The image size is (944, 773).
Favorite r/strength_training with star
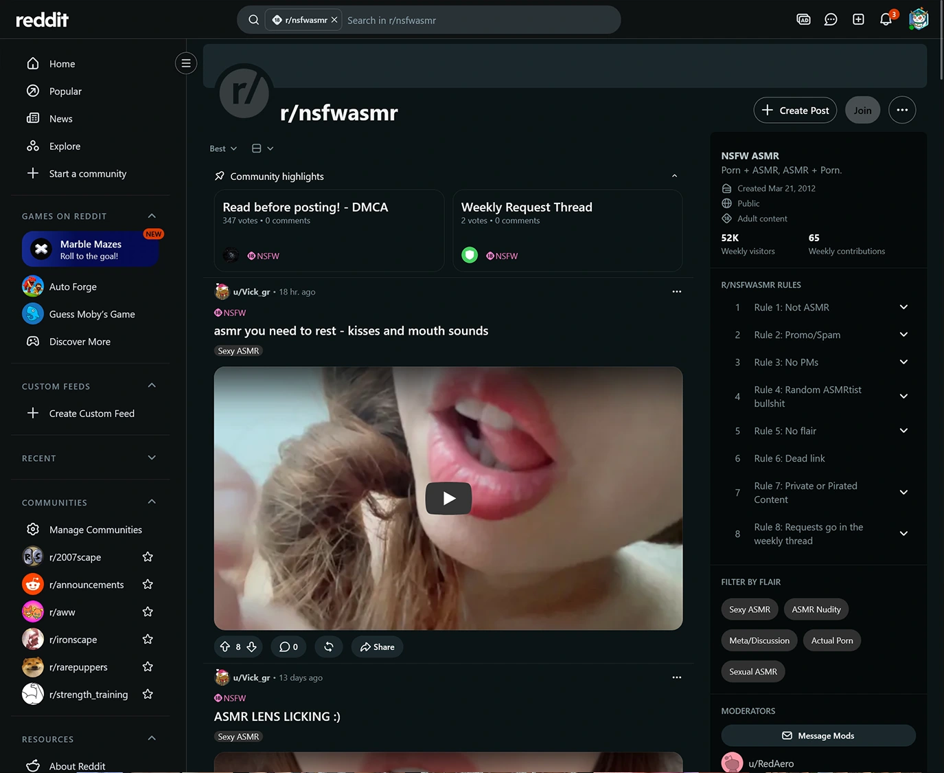[148, 694]
